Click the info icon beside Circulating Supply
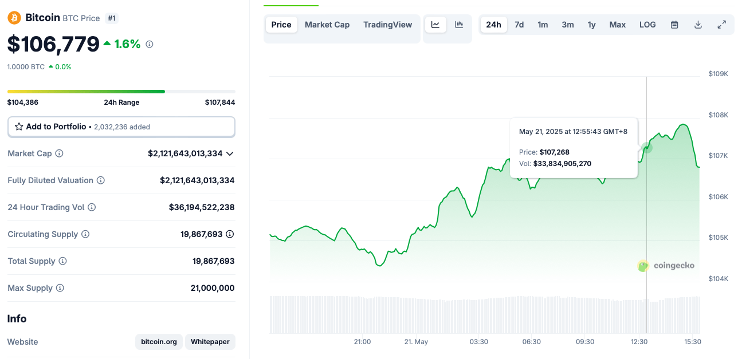The width and height of the screenshot is (738, 359). [85, 234]
